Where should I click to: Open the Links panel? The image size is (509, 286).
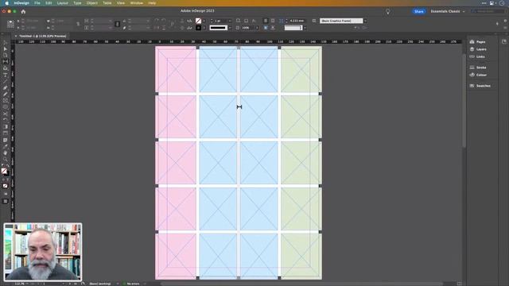coord(477,56)
